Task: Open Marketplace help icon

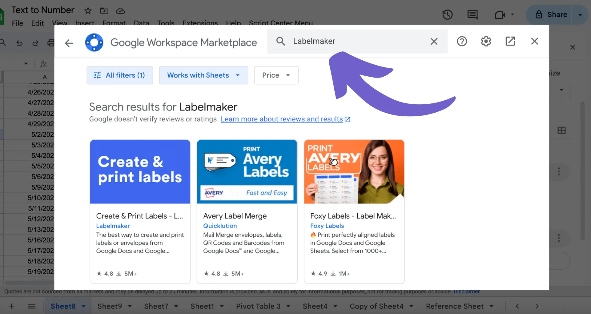Action: coord(462,41)
